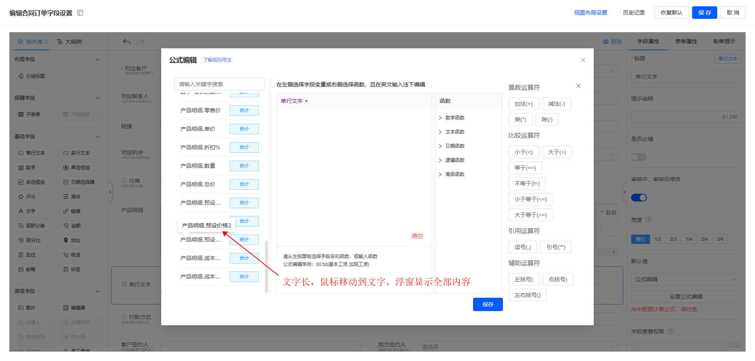Viewport: 755px width, 361px height.
Task: Add the 标签 tag component
Action: point(81,269)
